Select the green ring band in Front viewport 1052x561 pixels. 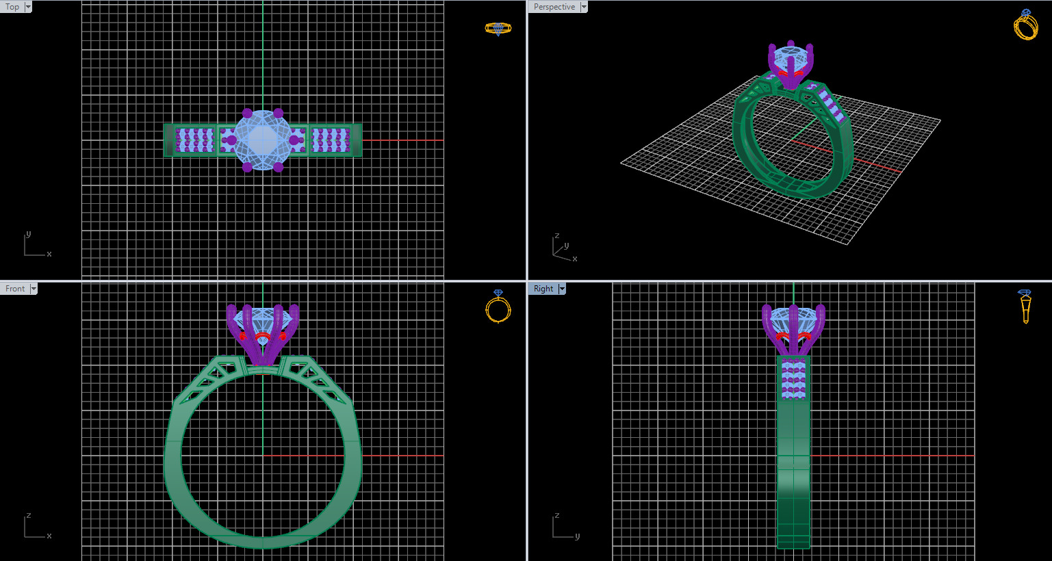pyautogui.click(x=172, y=465)
